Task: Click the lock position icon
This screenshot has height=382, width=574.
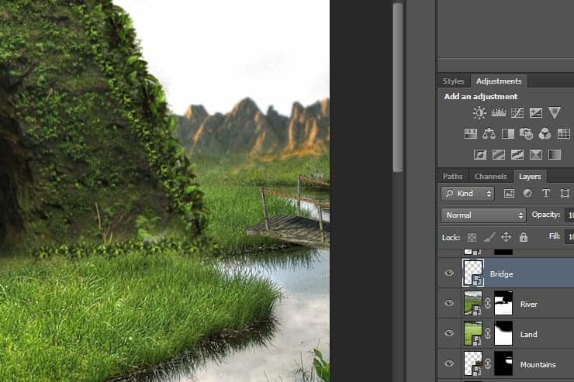Action: point(506,237)
